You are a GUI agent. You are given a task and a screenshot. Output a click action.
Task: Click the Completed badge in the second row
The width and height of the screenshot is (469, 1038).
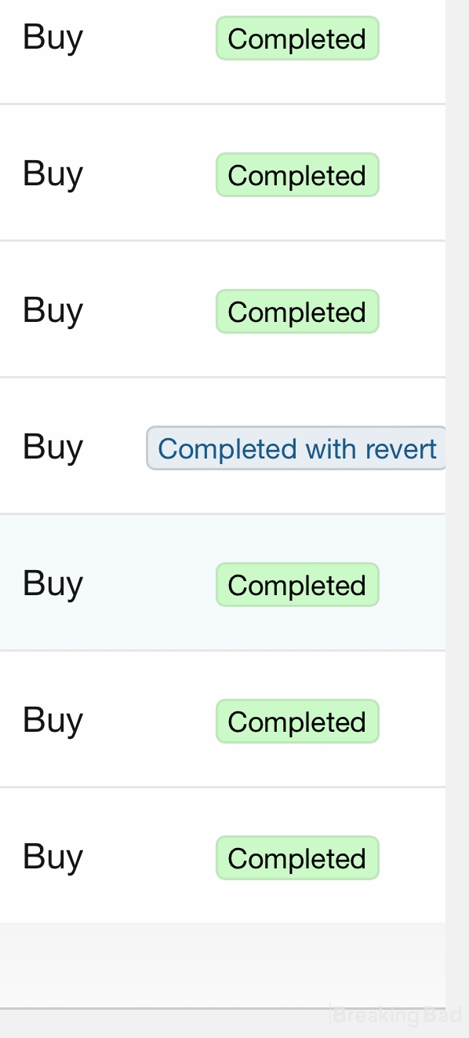(x=297, y=175)
